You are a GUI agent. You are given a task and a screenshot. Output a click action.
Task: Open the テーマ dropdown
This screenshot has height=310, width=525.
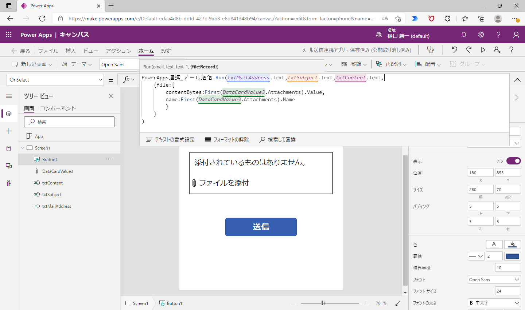point(77,64)
